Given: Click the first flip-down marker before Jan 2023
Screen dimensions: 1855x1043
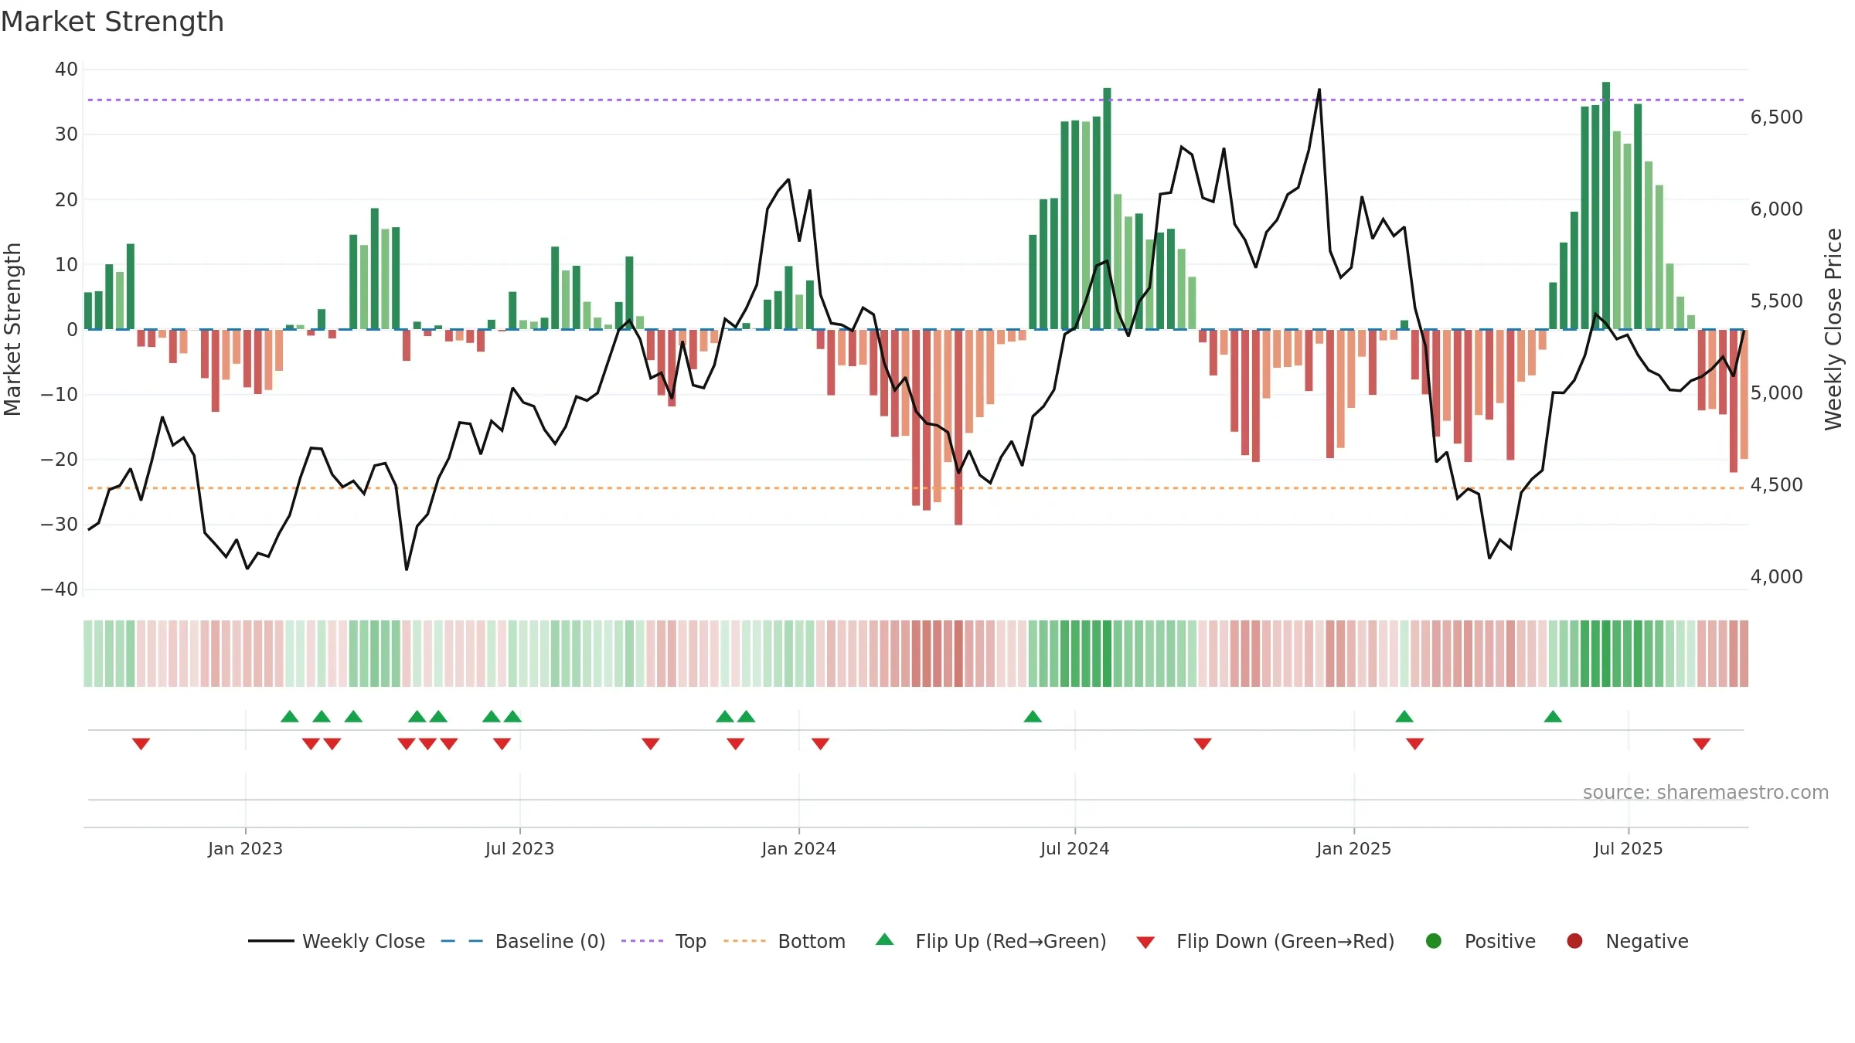Looking at the screenshot, I should [141, 743].
